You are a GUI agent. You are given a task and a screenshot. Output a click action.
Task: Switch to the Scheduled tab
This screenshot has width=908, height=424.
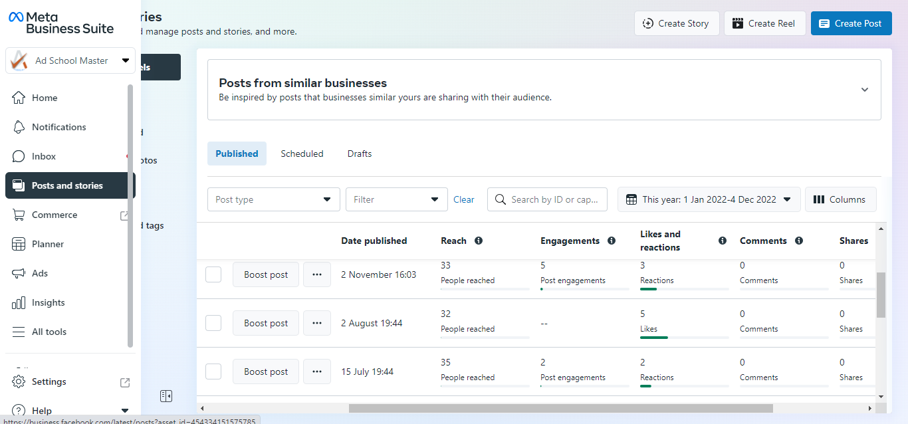click(302, 154)
